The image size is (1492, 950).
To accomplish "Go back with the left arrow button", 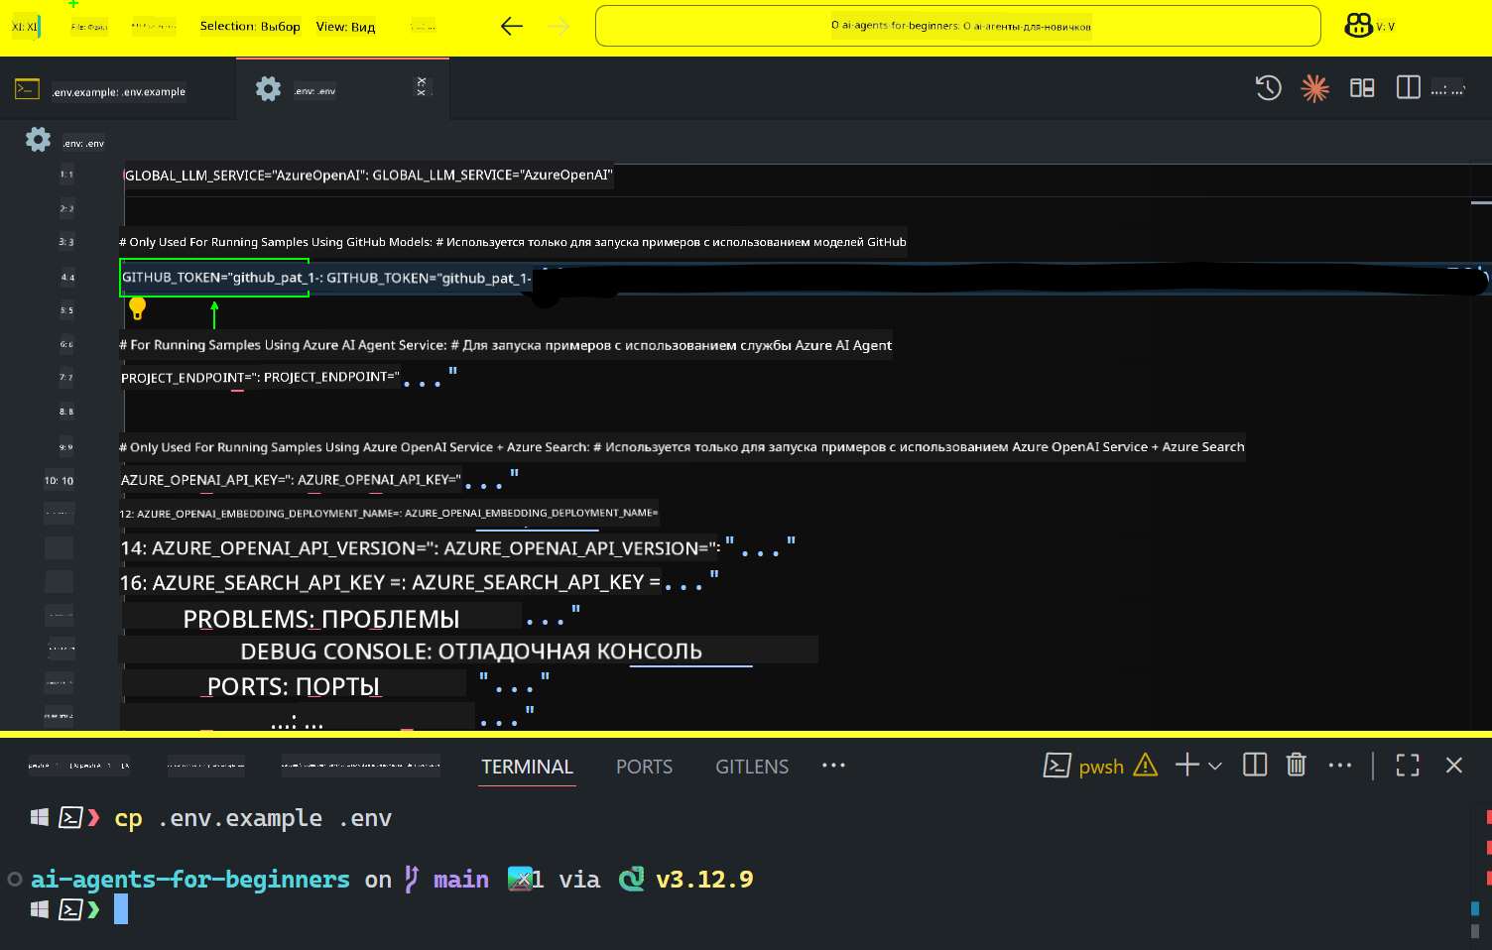I will point(512,27).
